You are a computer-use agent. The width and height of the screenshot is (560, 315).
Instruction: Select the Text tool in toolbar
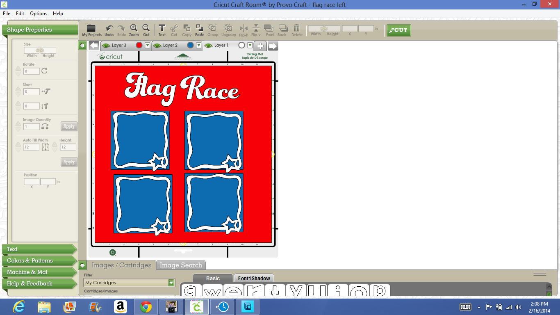pos(162,30)
